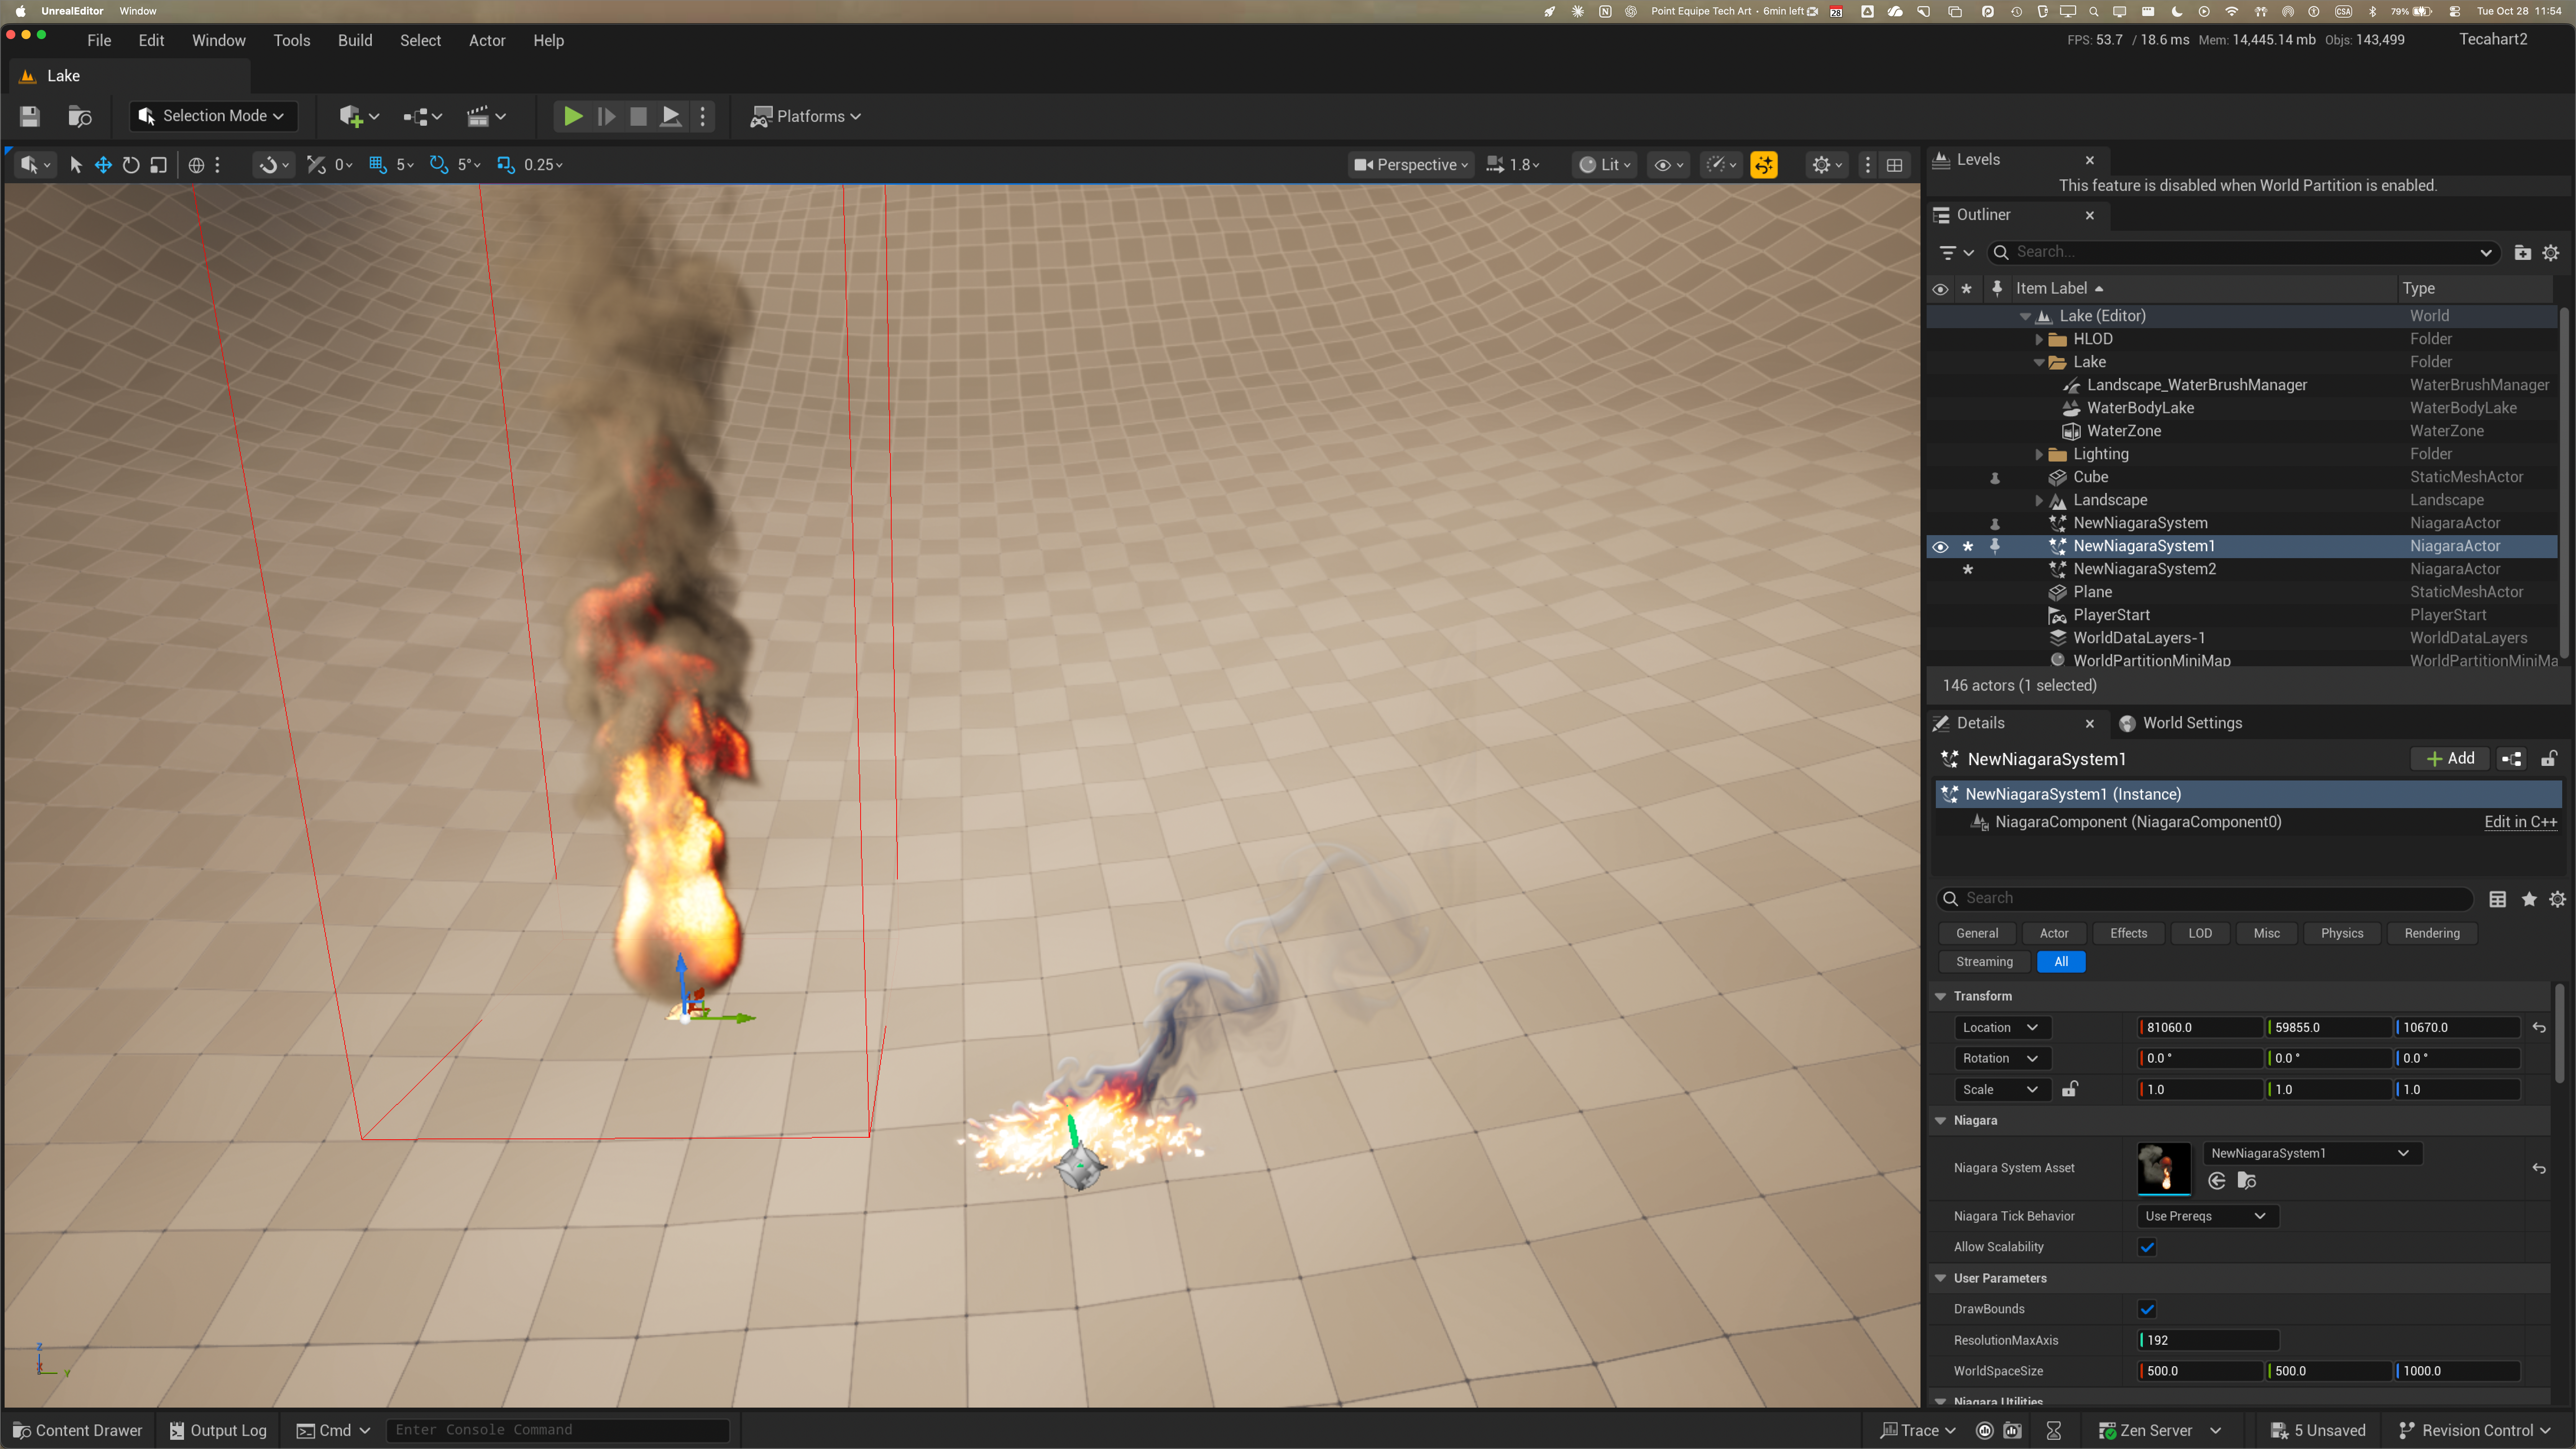Viewport: 2576px width, 1449px height.
Task: Use selected asset arrow for Niagara System
Action: (2217, 1181)
